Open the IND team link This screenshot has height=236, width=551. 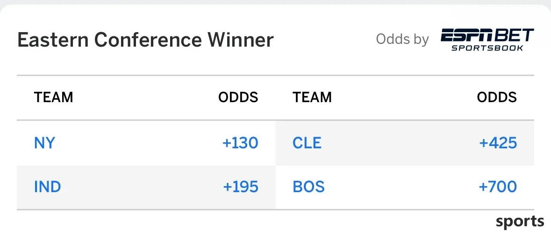point(48,187)
